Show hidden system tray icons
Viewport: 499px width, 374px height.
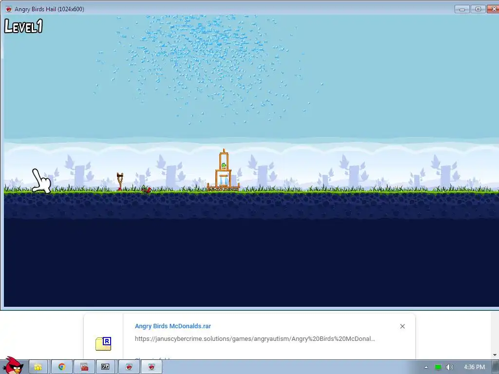[x=426, y=367]
